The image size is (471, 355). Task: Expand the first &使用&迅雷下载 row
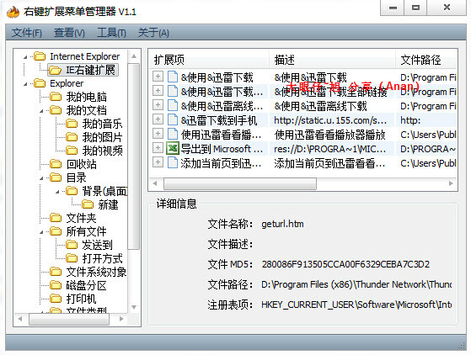pos(158,77)
